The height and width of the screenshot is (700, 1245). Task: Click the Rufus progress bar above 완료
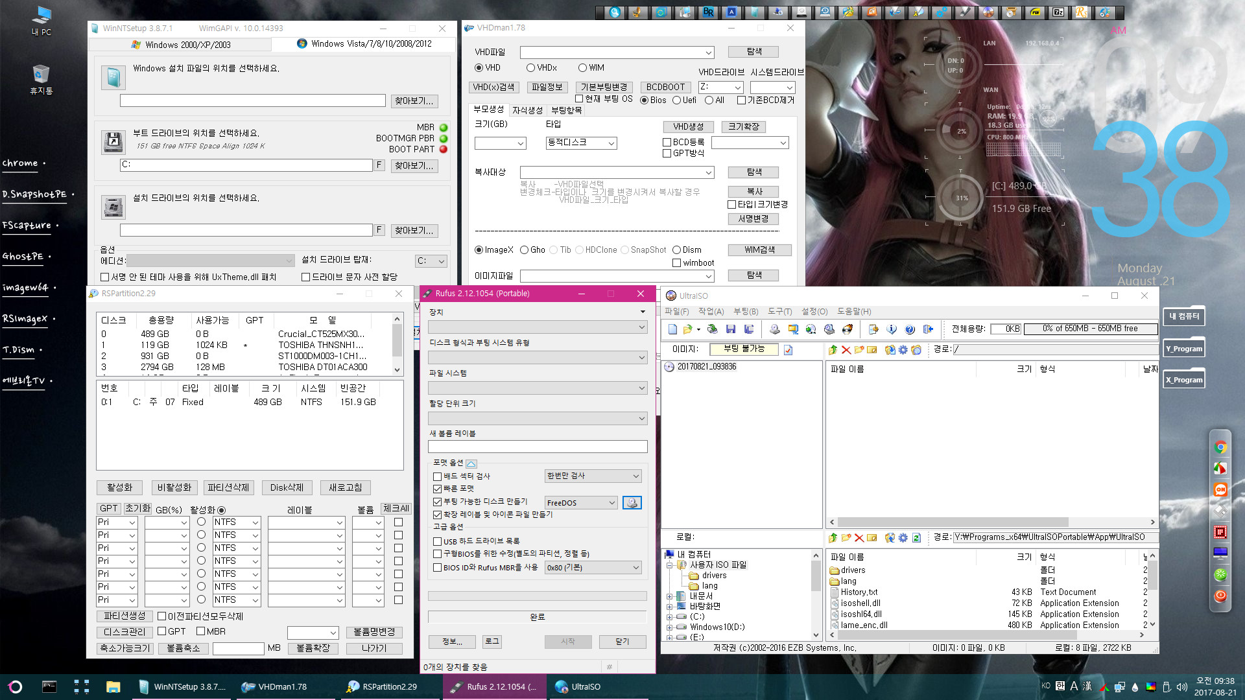point(538,596)
